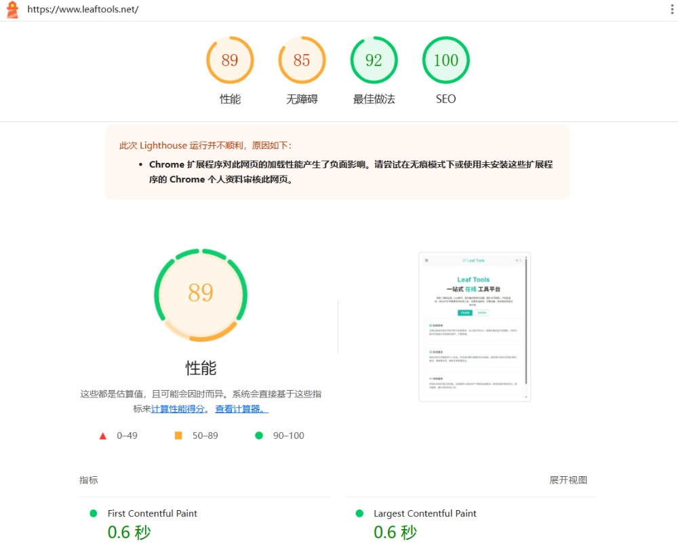This screenshot has width=678, height=544.
Task: Click First Contentful Paint value 0.6 秒
Action: (129, 532)
